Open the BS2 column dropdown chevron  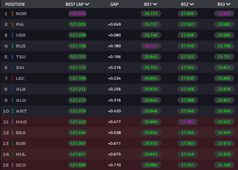pos(192,4)
